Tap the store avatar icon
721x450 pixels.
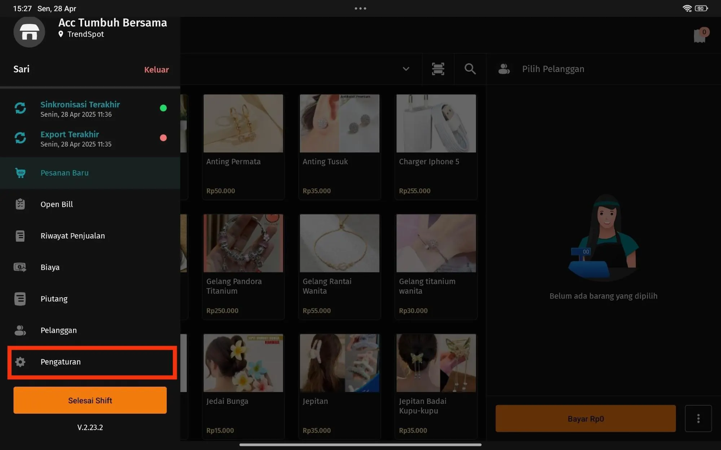tap(29, 32)
